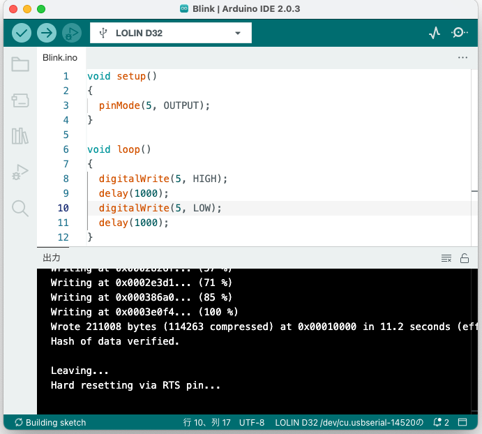Show the Boards Manager panel
This screenshot has height=434, width=482.
[20, 100]
